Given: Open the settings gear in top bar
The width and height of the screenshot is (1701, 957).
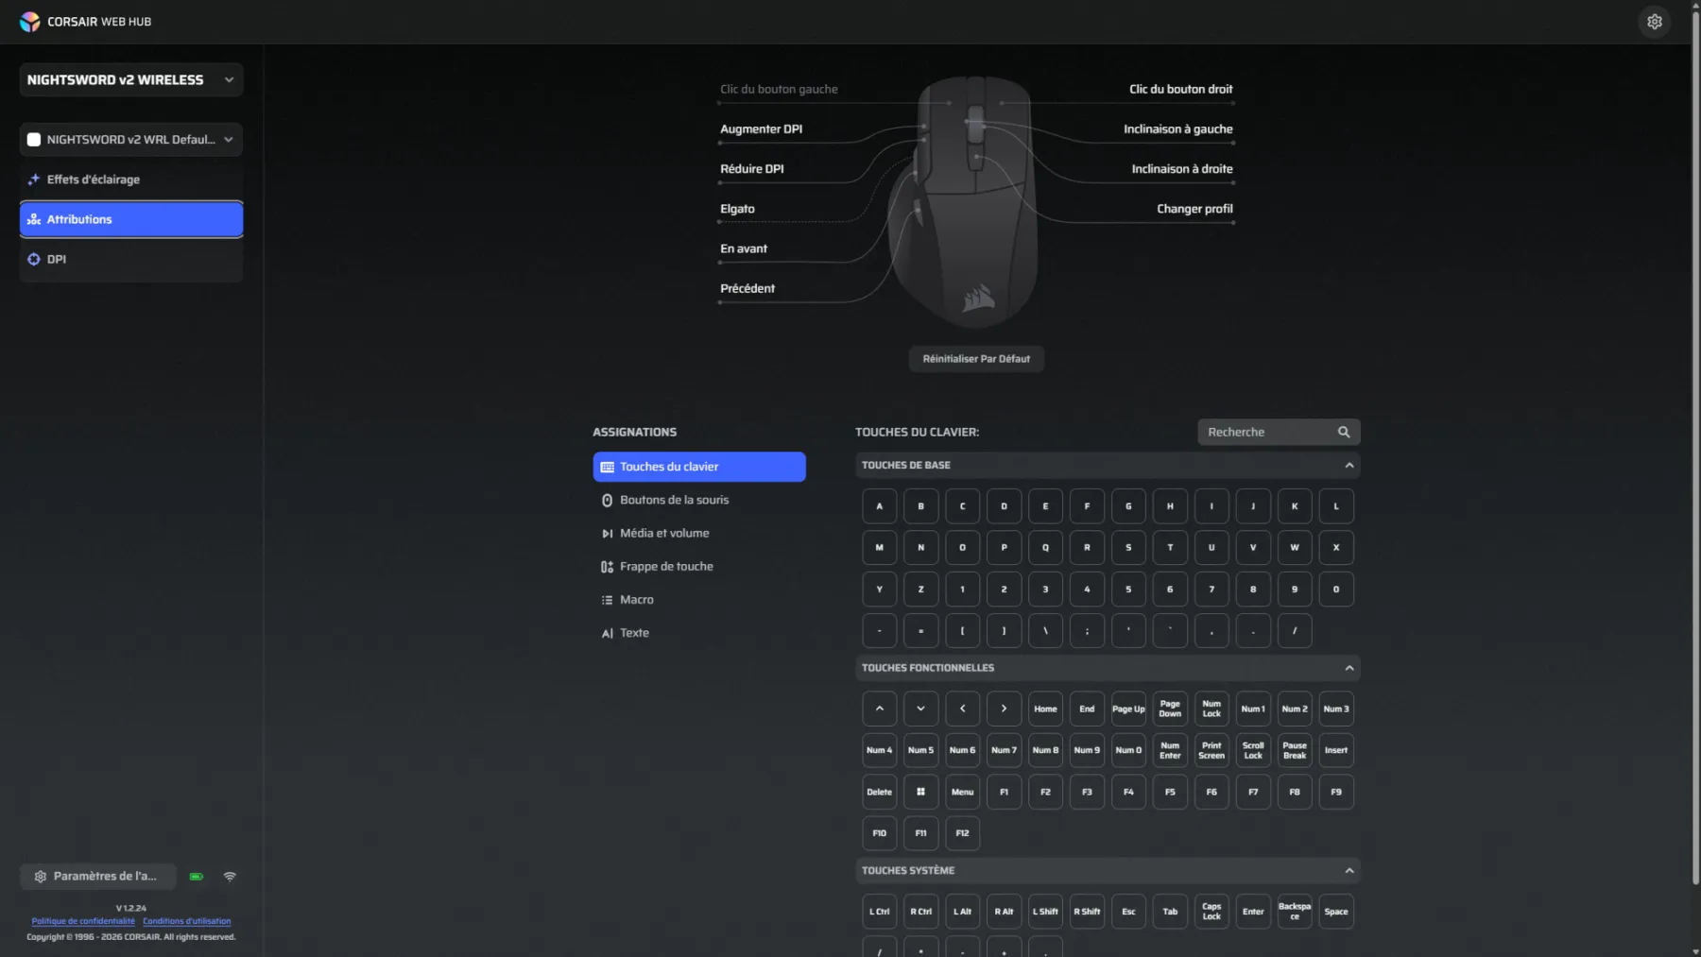Looking at the screenshot, I should click(x=1654, y=22).
